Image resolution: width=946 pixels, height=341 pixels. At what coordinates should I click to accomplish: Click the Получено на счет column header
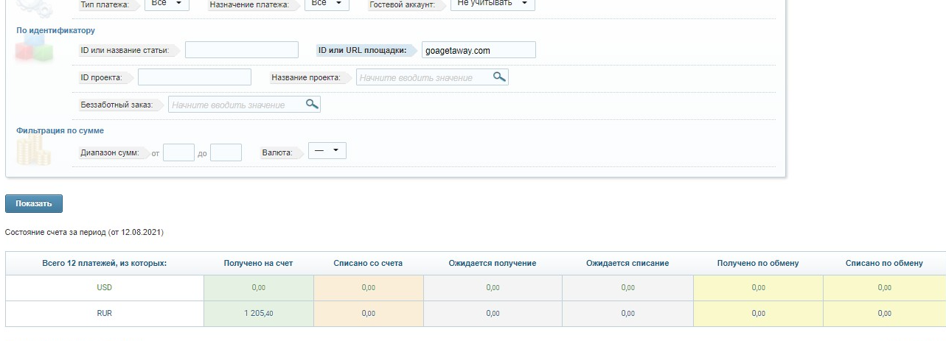tap(258, 263)
